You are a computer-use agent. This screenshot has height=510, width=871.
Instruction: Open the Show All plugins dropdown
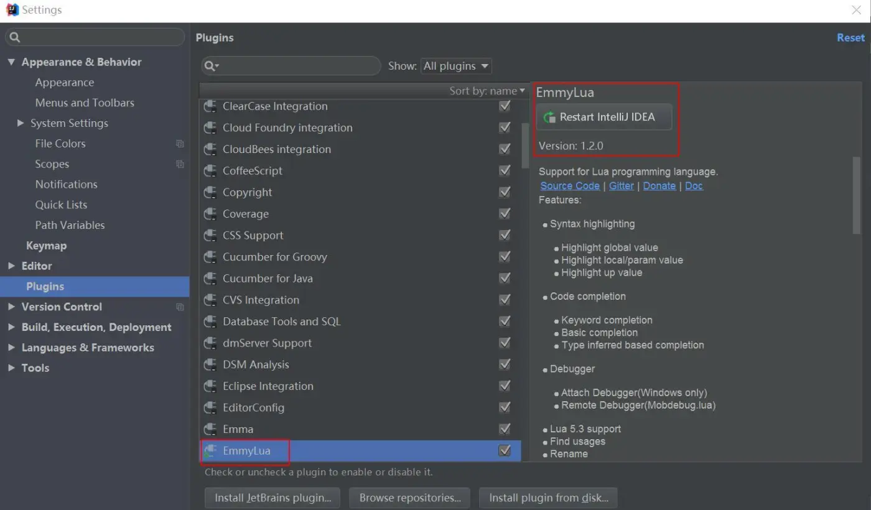(456, 66)
